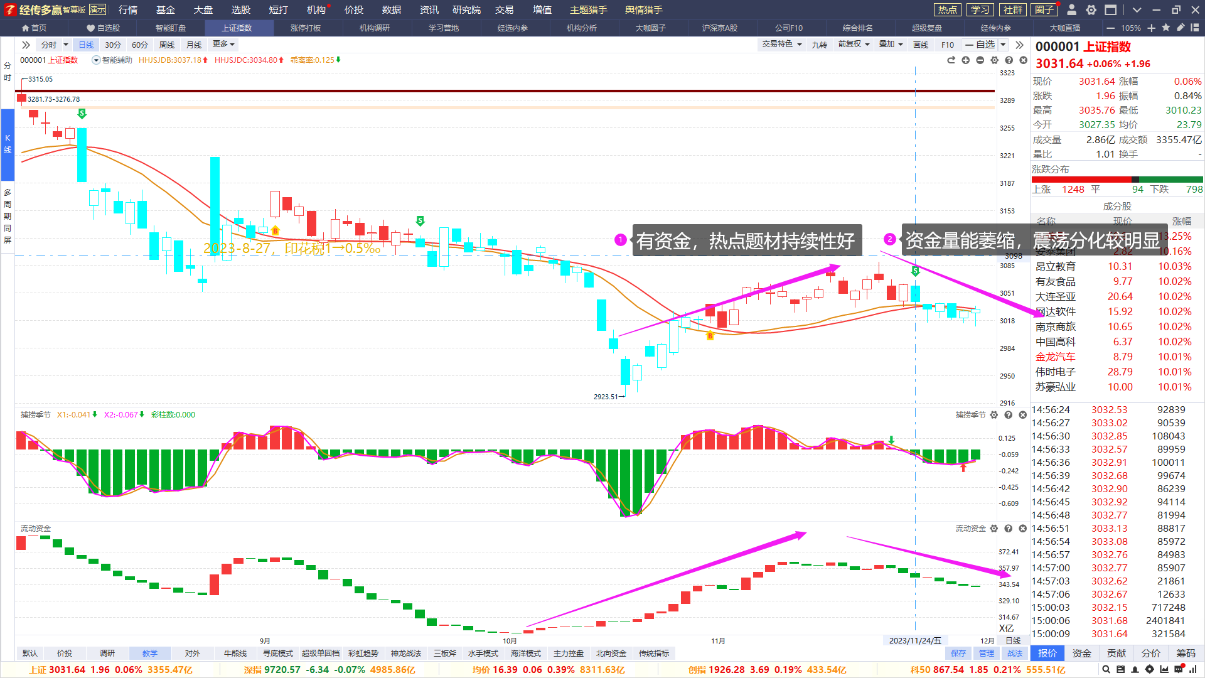Expand the title bar chevron menu

(x=1137, y=9)
